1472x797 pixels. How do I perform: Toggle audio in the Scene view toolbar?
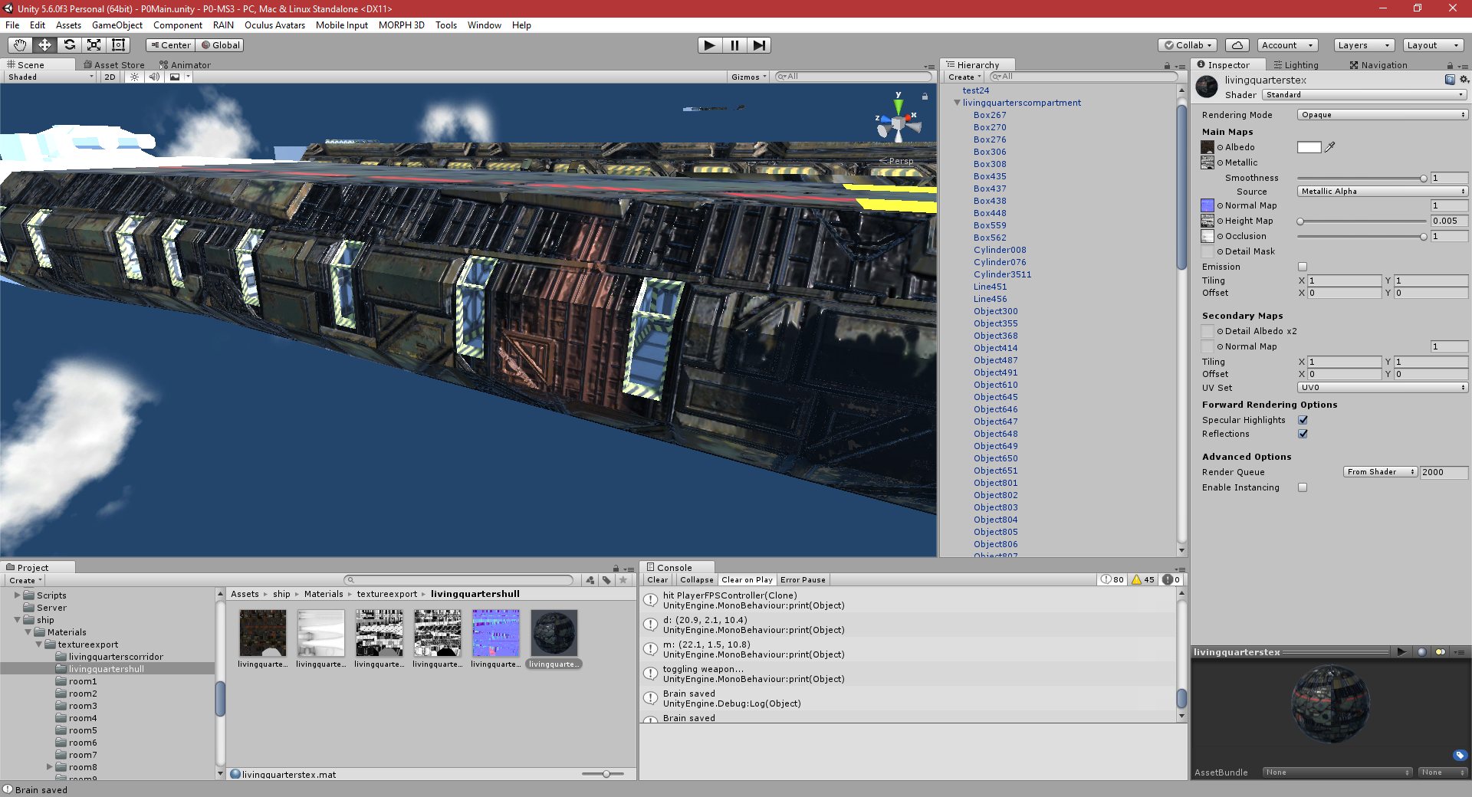156,77
